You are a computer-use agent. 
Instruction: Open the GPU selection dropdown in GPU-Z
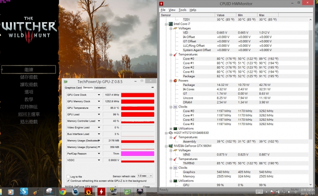tap(91, 186)
